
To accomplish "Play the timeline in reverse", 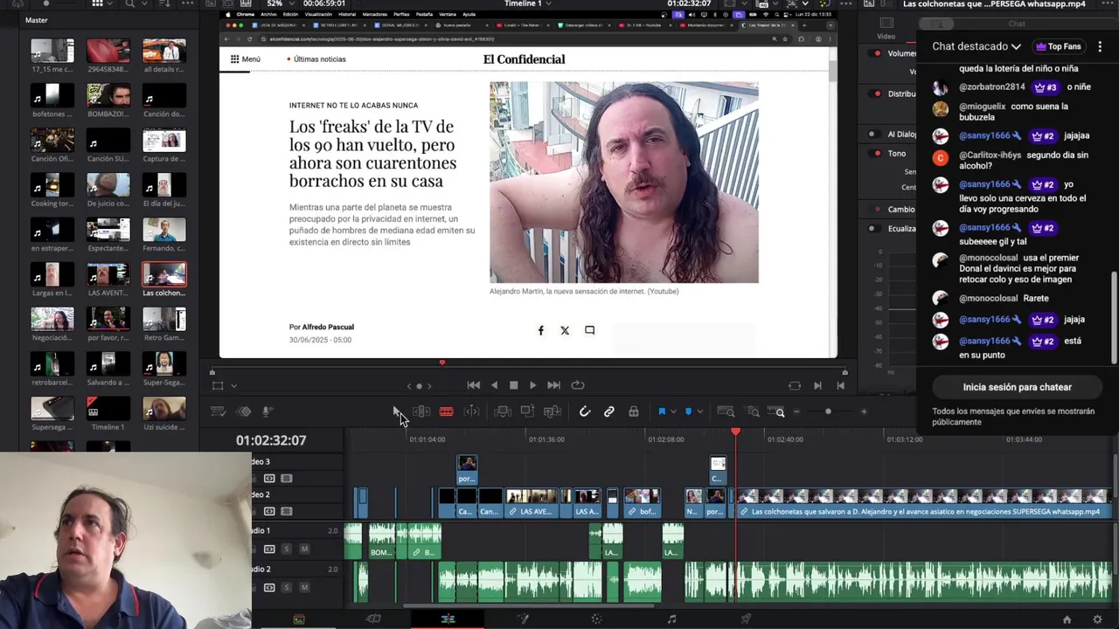I will (494, 385).
